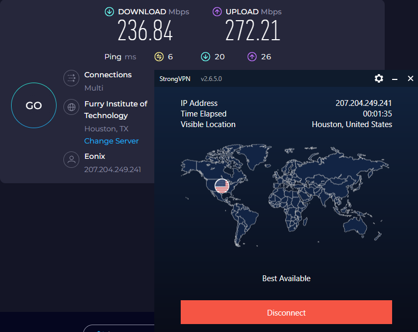This screenshot has height=332, width=418.
Task: Click the StrongVPN title text
Action: (x=175, y=79)
